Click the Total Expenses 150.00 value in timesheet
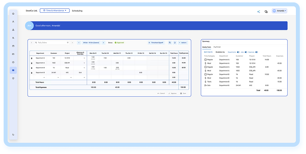 coord(183,87)
